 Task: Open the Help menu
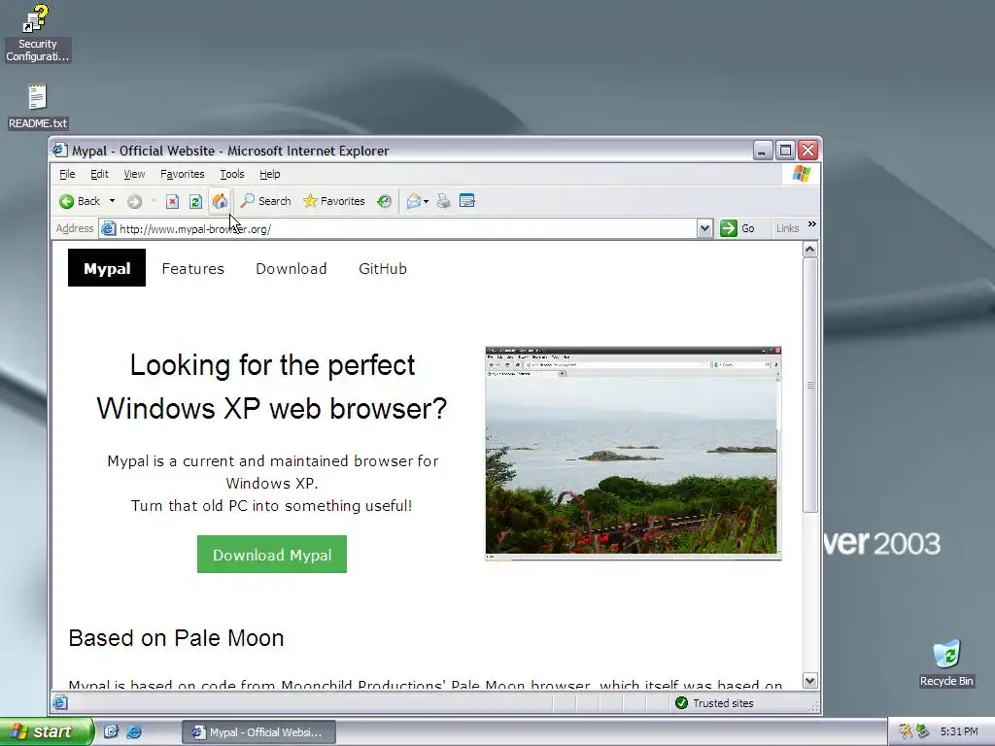click(270, 174)
